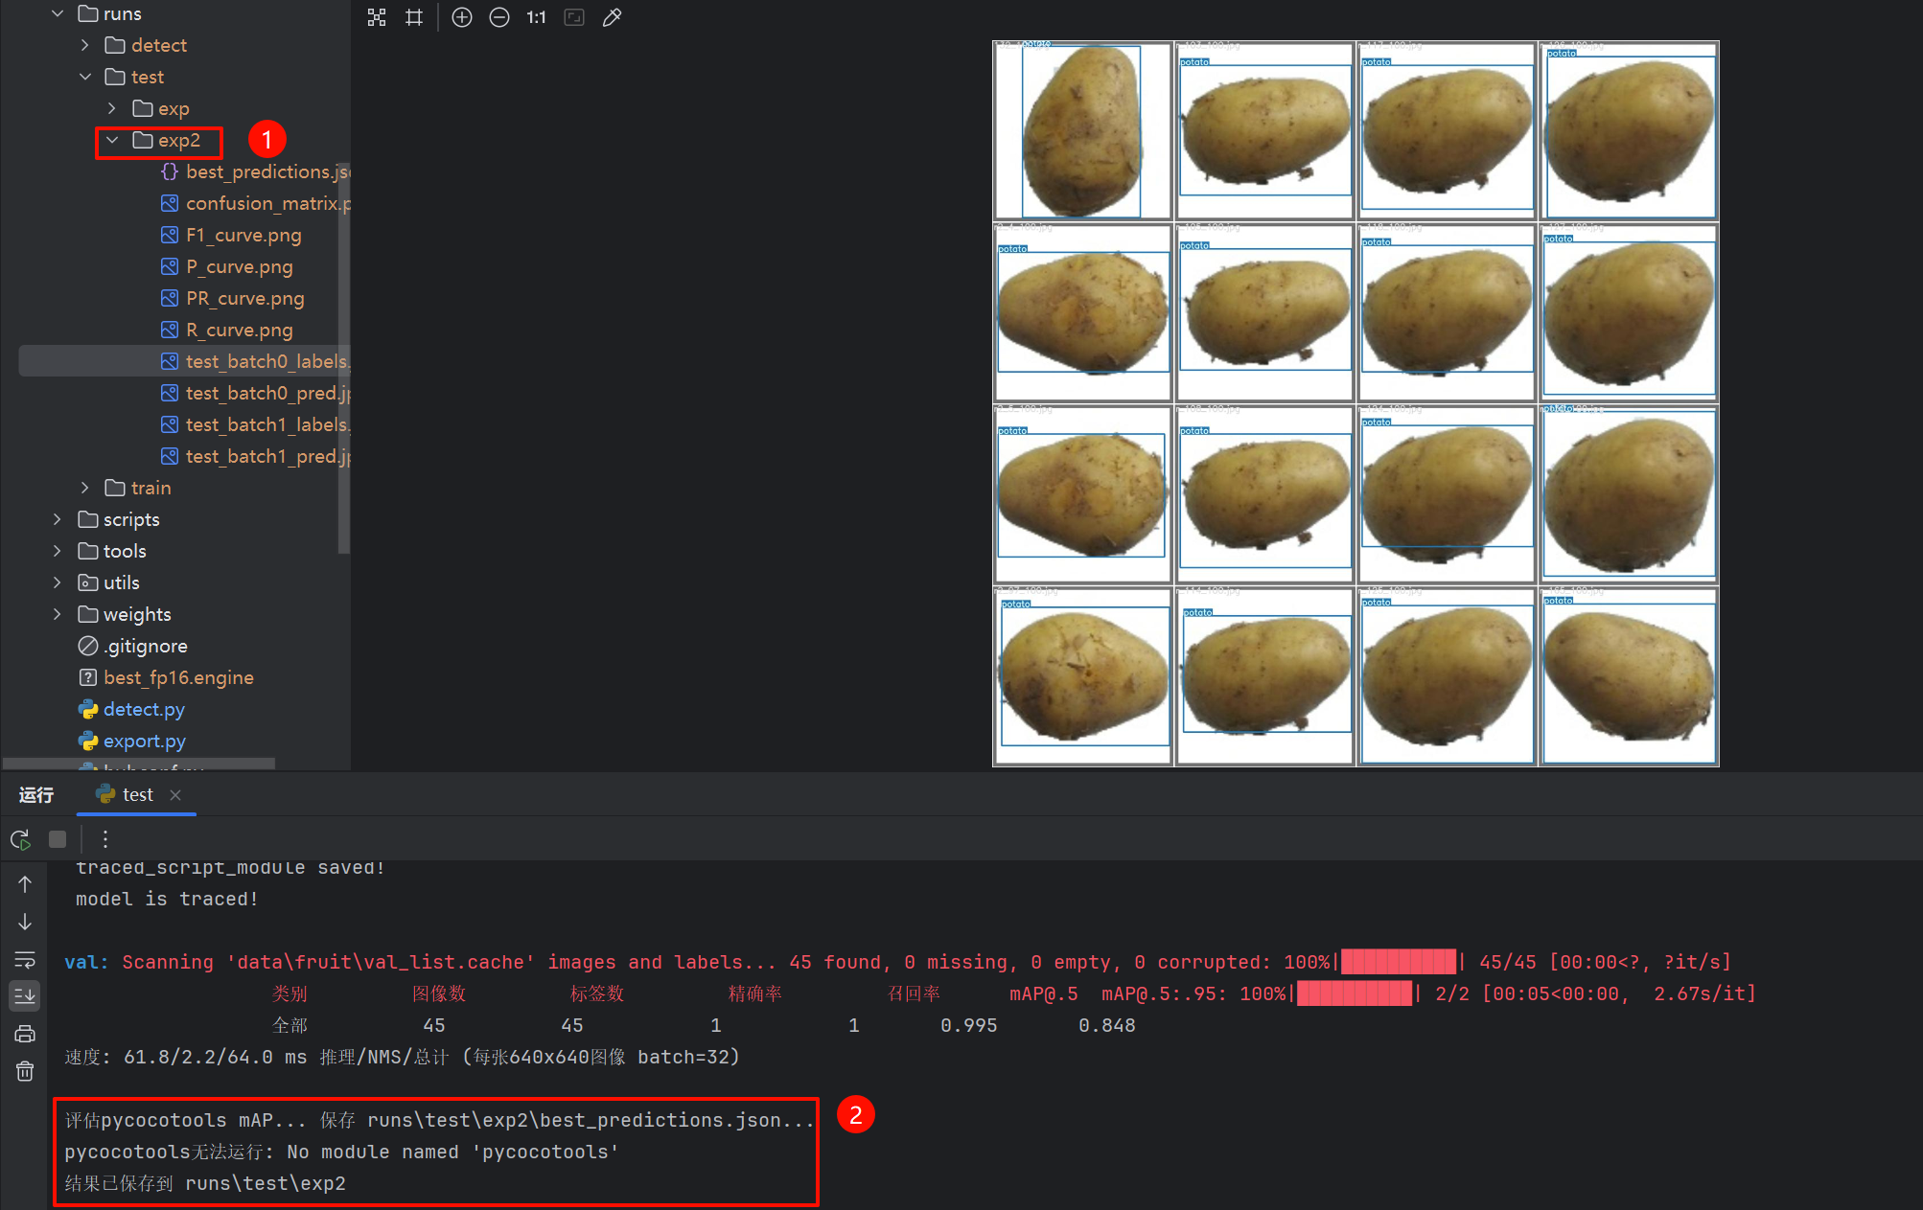The height and width of the screenshot is (1210, 1923).
Task: Collapse the exp2 folder
Action: coord(112,140)
